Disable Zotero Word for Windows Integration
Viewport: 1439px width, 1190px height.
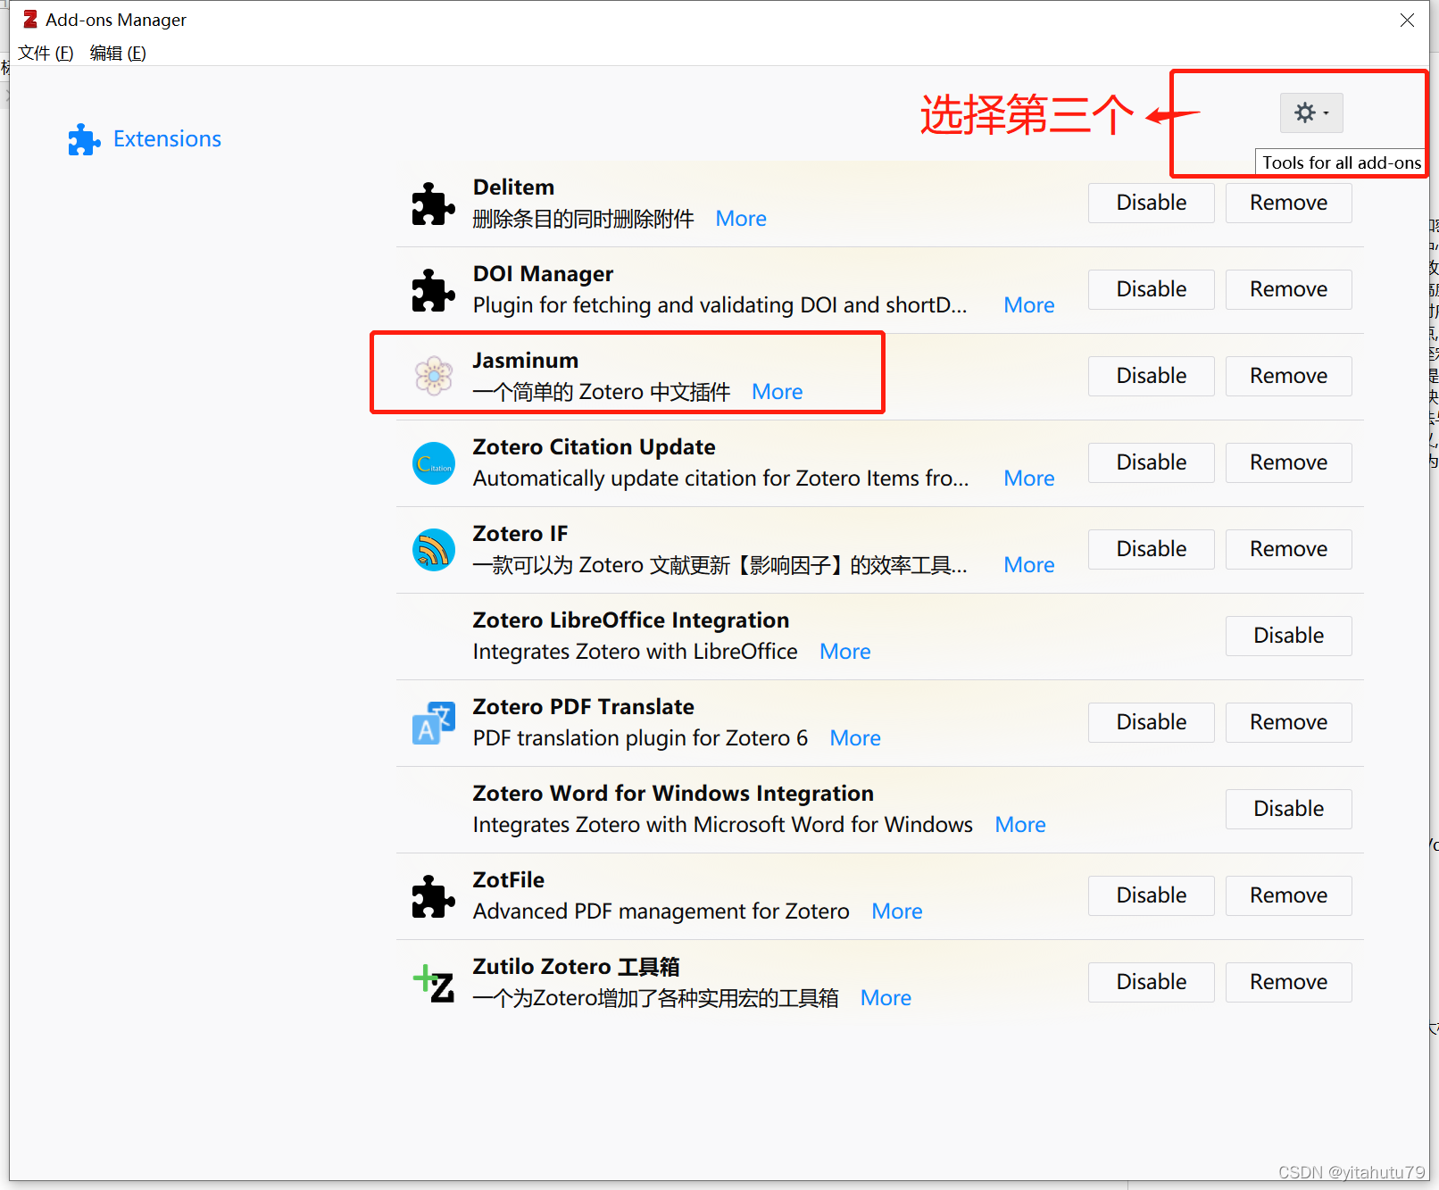1288,809
